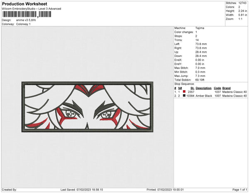Click the 'N#' column header
Screen dimensions: 249x193
180,88
